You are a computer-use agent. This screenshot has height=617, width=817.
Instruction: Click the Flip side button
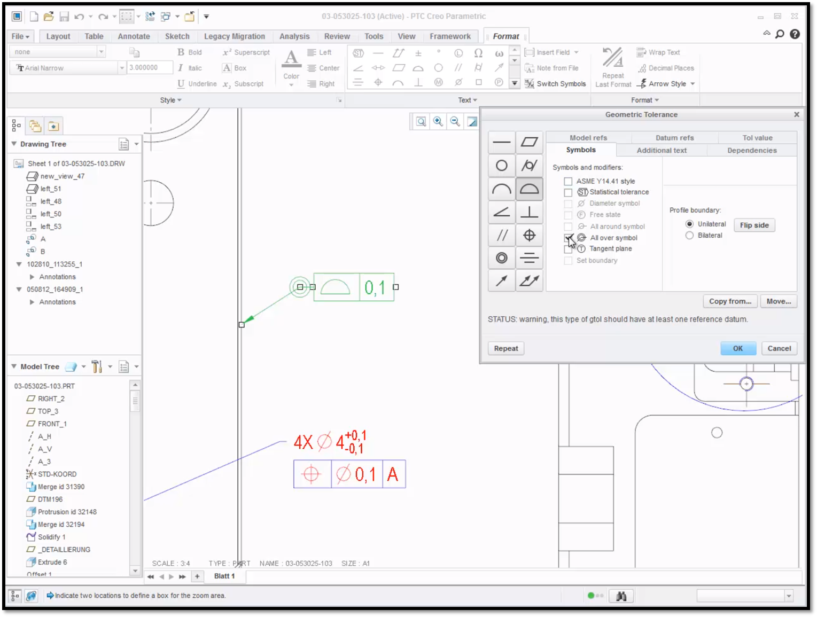[754, 225]
